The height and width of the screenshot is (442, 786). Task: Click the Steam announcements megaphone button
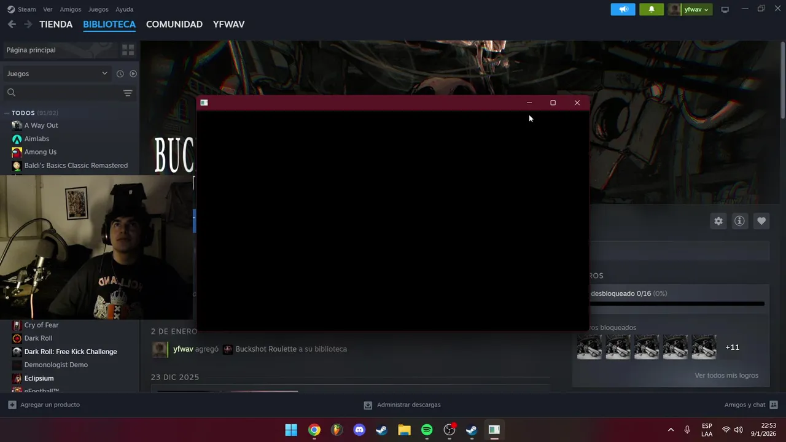tap(623, 9)
